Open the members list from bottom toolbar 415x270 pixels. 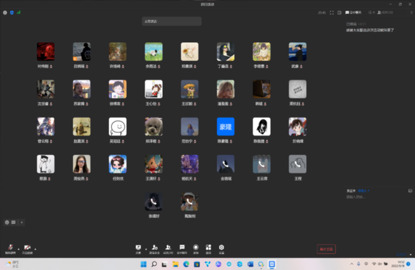tap(168, 248)
